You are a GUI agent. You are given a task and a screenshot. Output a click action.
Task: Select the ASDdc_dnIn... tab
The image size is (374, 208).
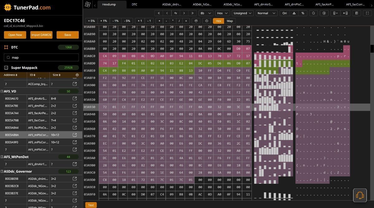pos(172,4)
